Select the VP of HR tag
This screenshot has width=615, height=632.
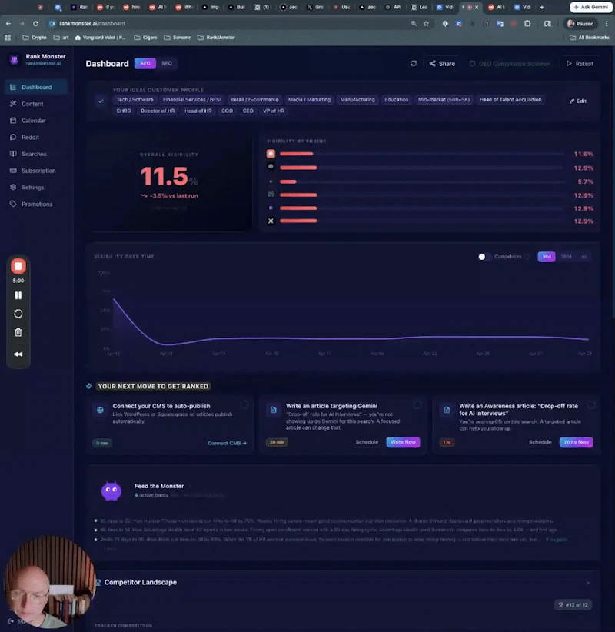coord(274,111)
